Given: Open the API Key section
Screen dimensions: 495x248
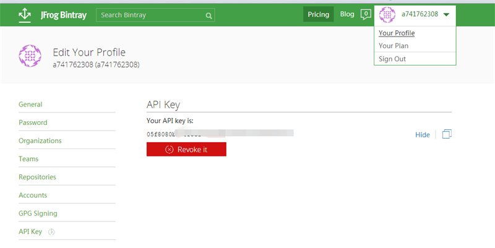Looking at the screenshot, I should coord(30,231).
